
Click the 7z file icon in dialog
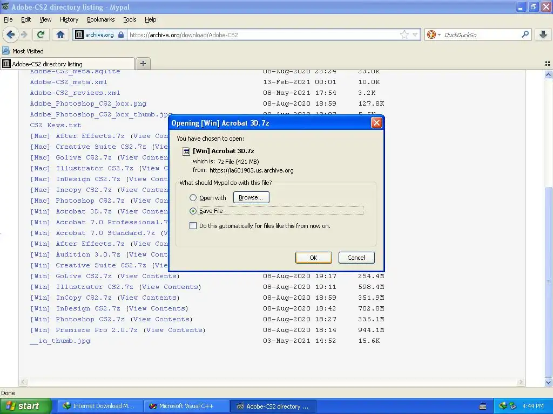pos(186,151)
